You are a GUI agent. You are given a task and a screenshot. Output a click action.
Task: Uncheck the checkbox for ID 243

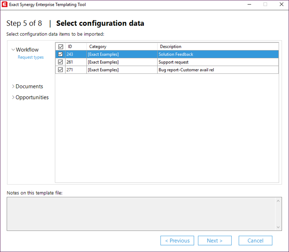click(x=60, y=54)
